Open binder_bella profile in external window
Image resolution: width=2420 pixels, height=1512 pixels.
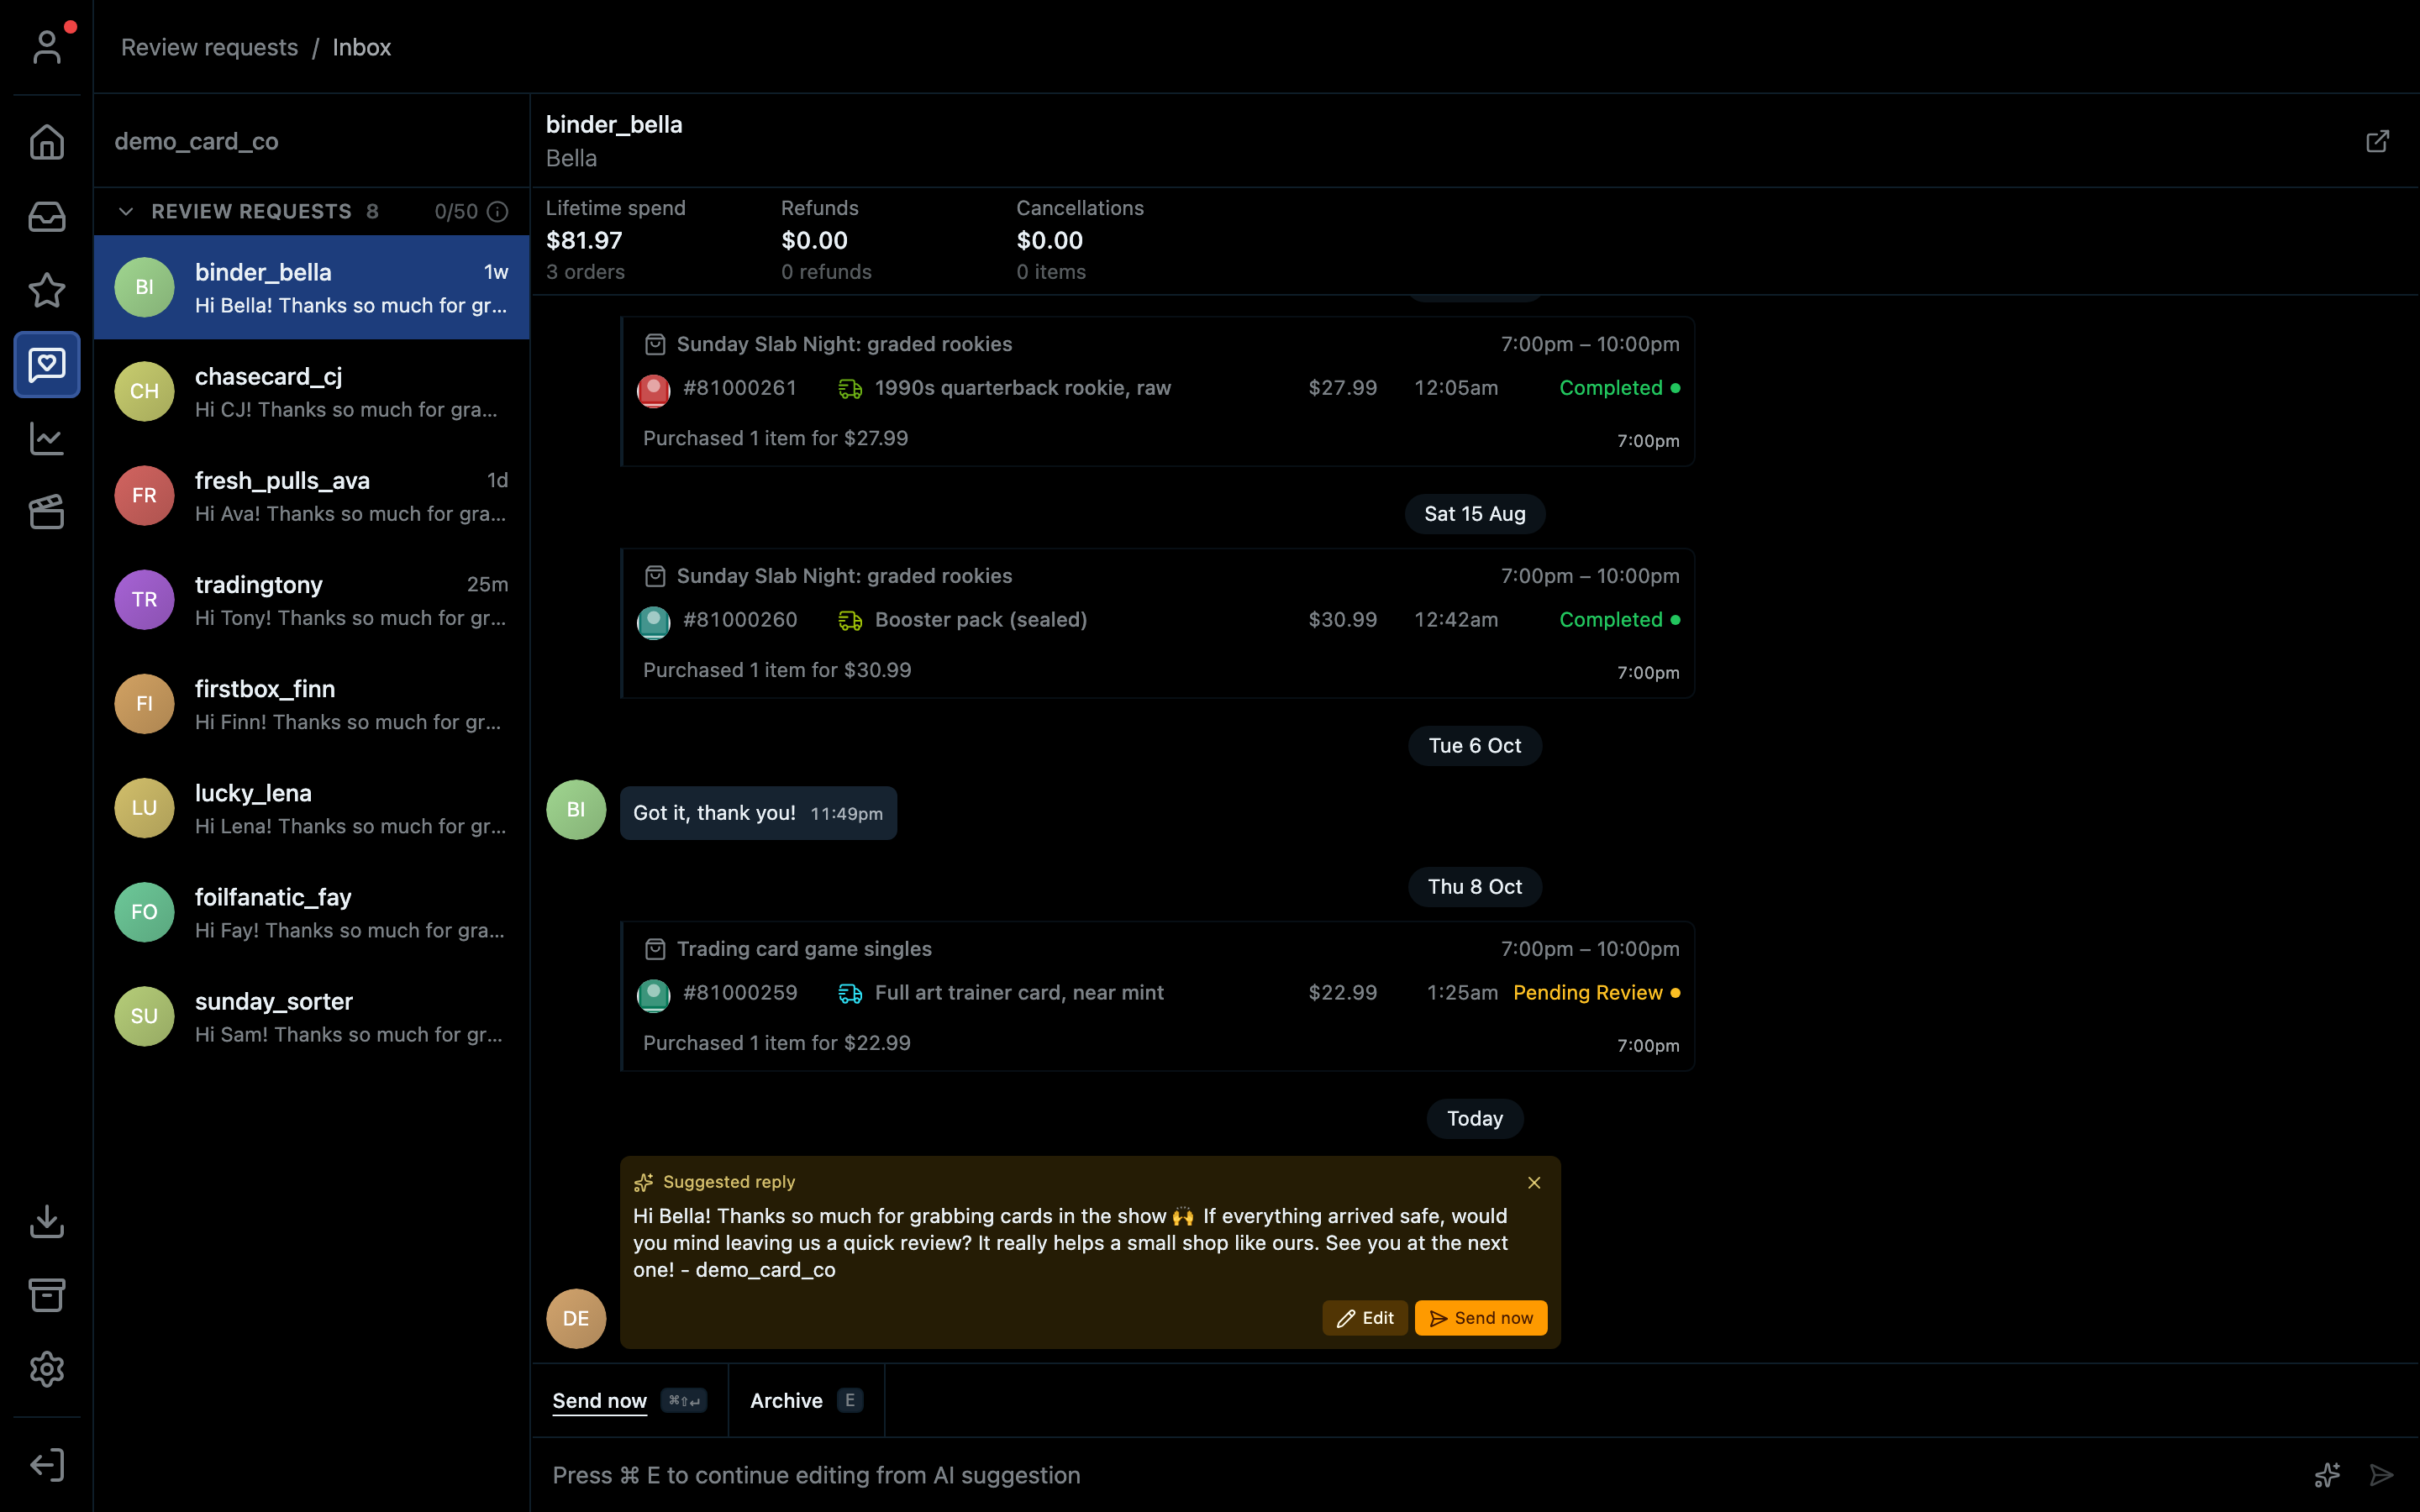[2377, 141]
